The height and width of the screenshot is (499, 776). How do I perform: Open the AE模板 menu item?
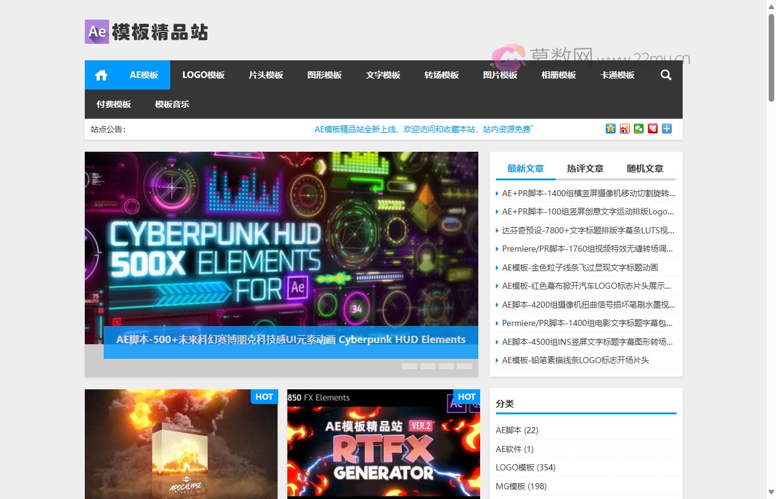tap(145, 75)
